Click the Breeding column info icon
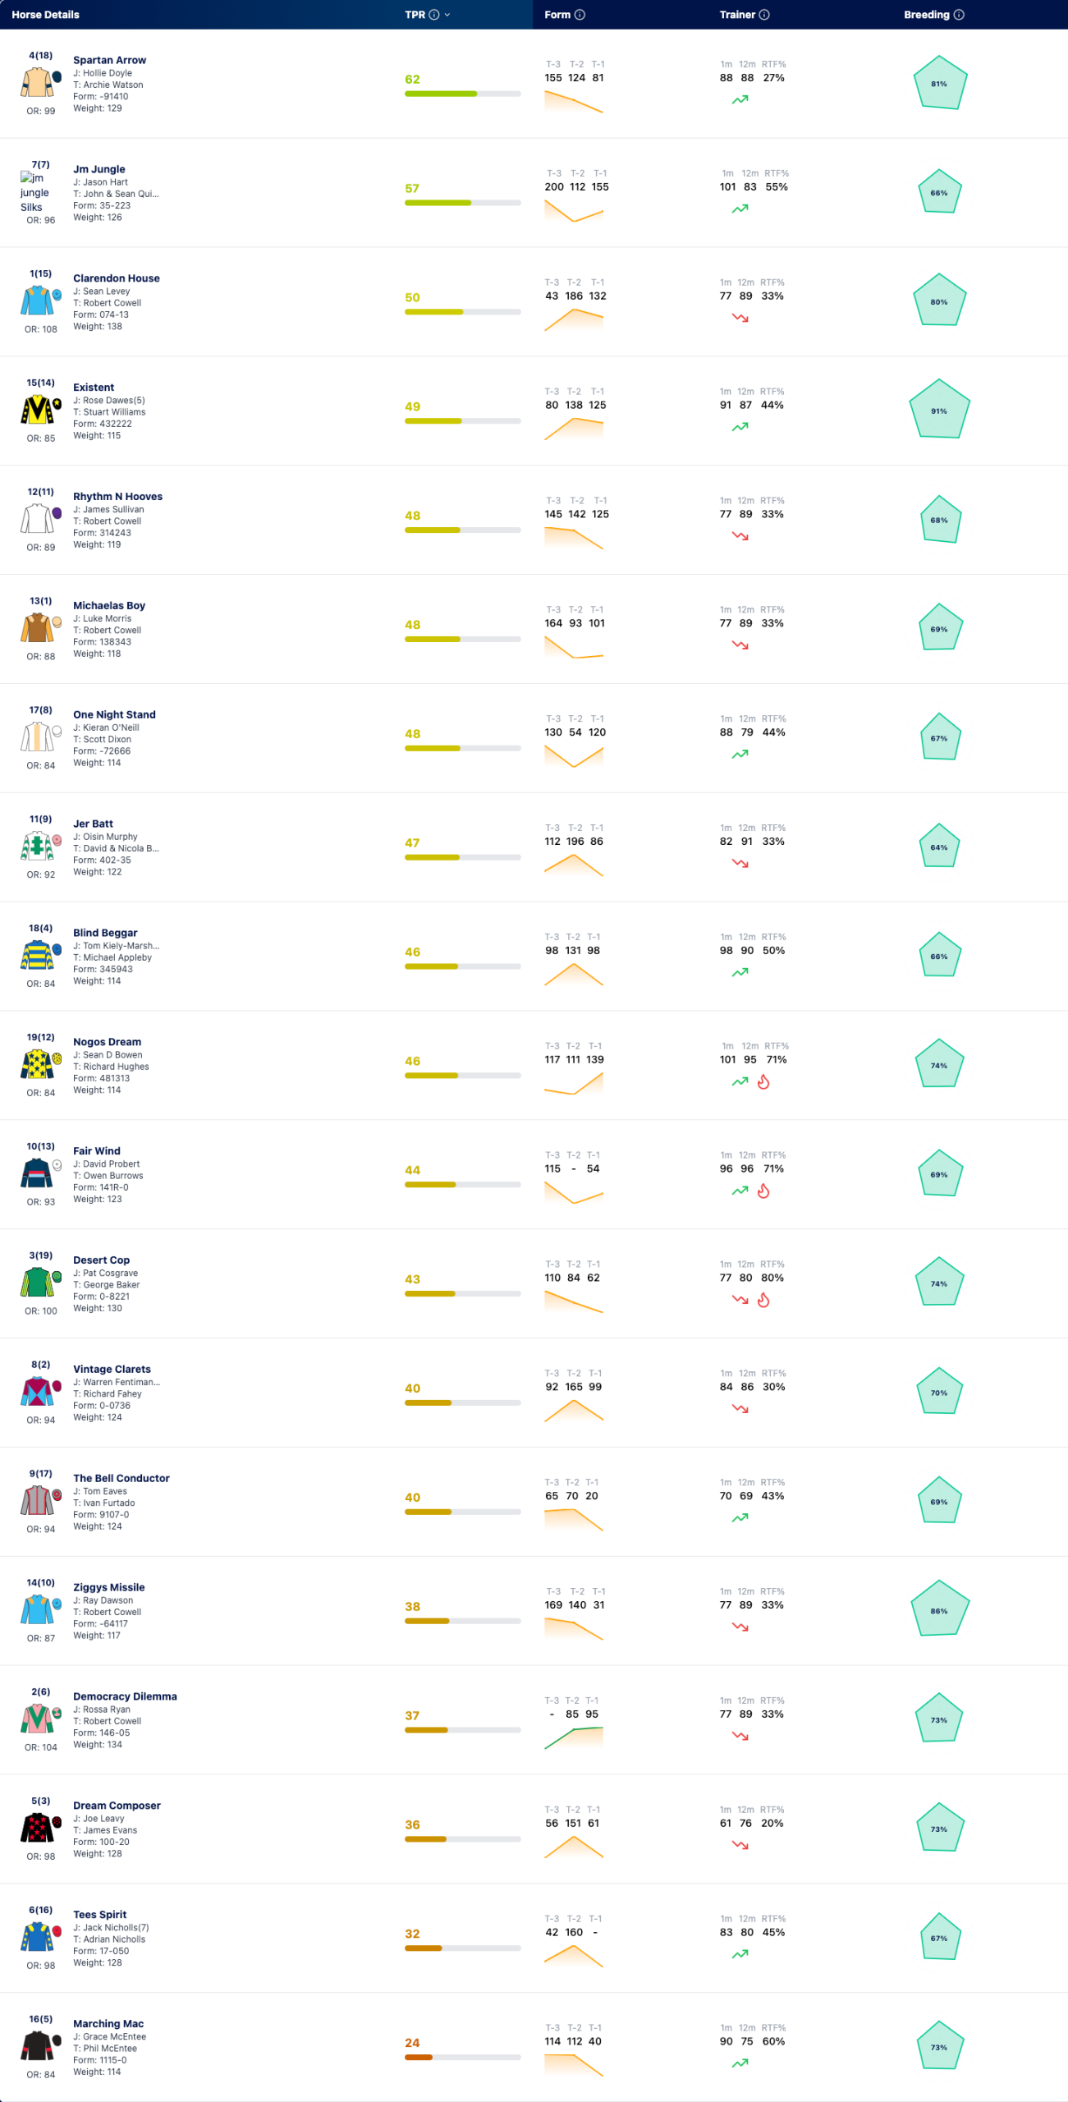Image resolution: width=1068 pixels, height=2102 pixels. tap(959, 15)
